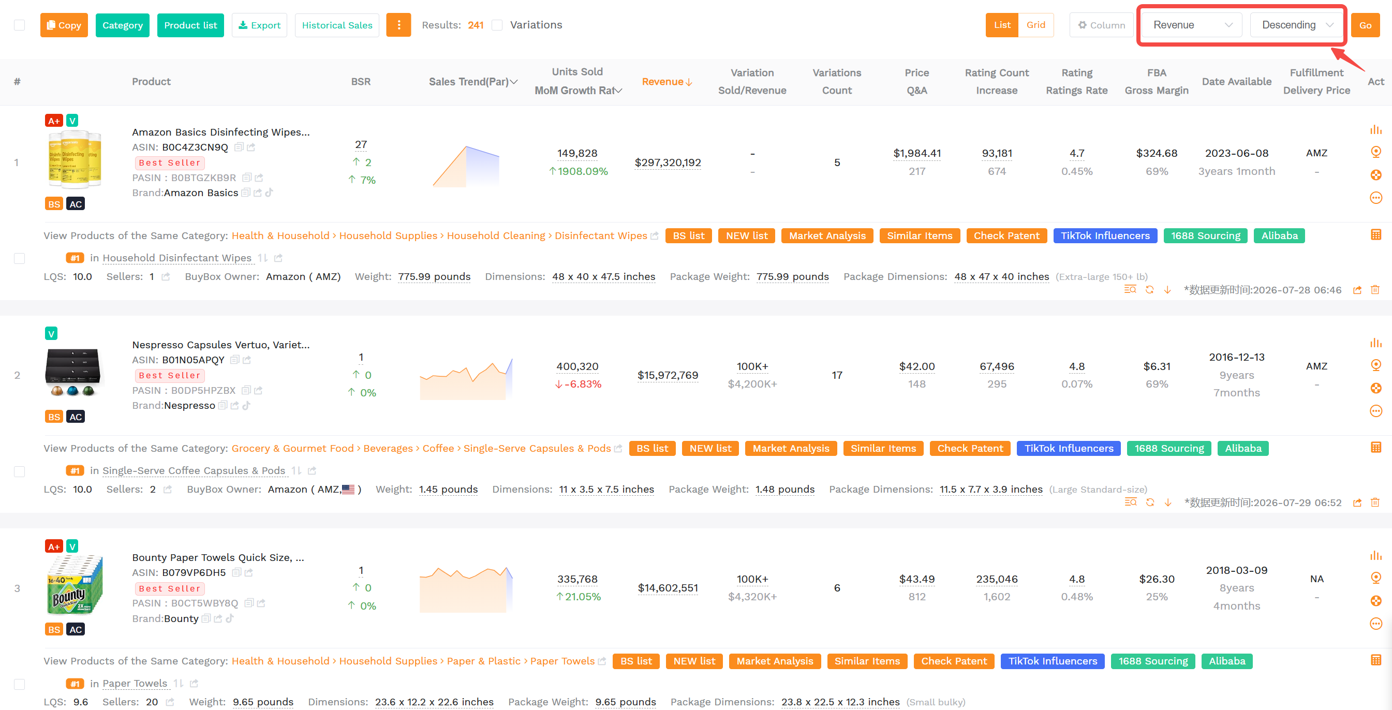Screen dimensions: 1392x710
Task: Check the Nespresso Capsules row checkbox
Action: tap(20, 471)
